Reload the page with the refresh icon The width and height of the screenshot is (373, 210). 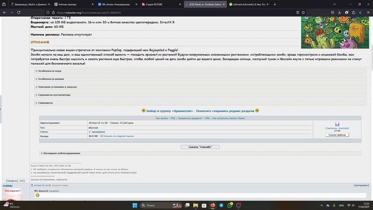(19, 12)
